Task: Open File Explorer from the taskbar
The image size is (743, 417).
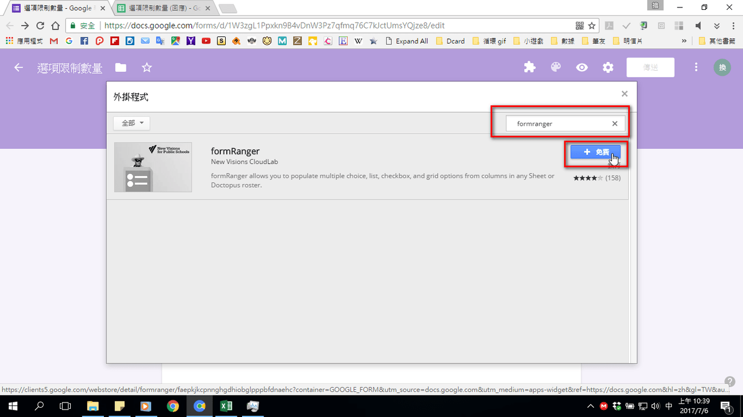Action: coord(93,406)
